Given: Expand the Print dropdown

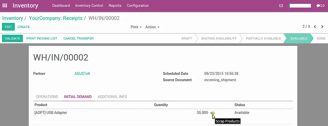Looking at the screenshot, I should 136,27.
